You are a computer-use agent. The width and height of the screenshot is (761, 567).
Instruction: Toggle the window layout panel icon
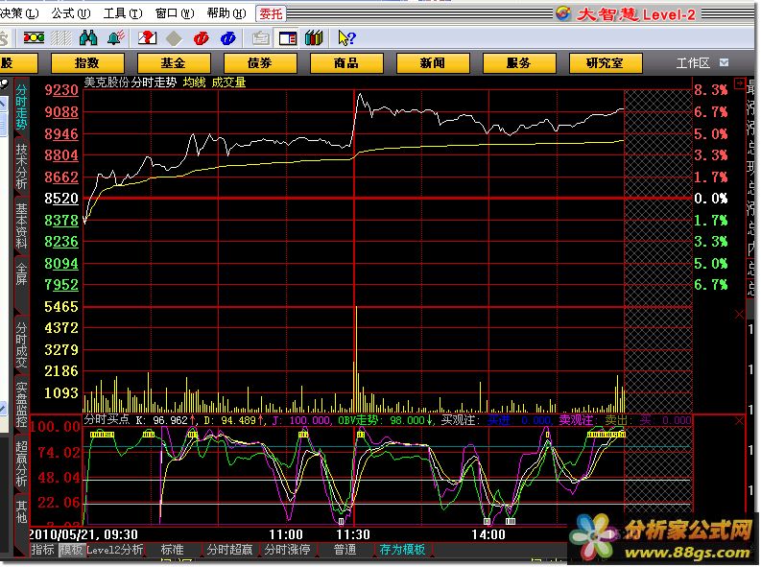coord(287,38)
